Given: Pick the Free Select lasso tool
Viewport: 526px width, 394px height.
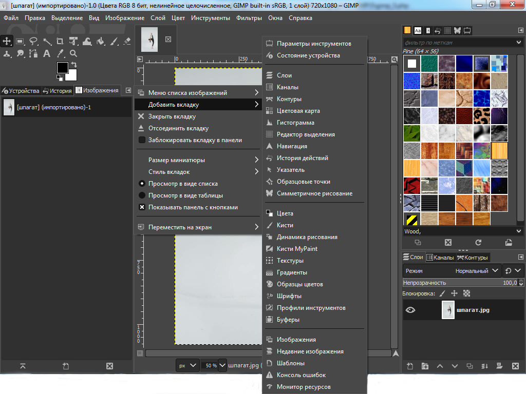Looking at the screenshot, I should click(x=34, y=41).
